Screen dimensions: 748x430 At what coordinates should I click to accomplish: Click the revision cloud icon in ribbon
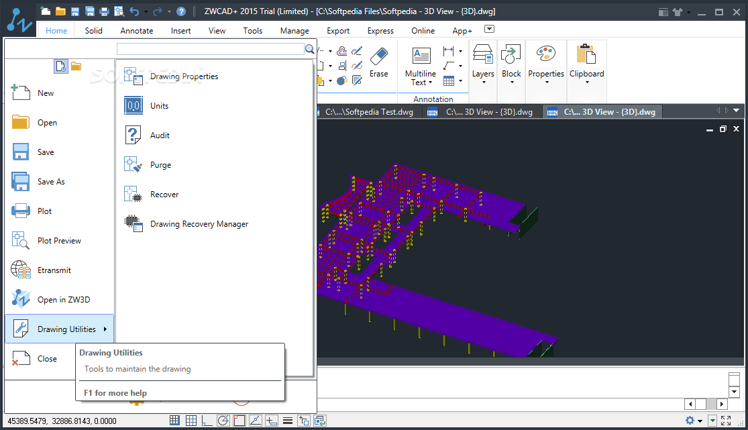click(x=341, y=51)
